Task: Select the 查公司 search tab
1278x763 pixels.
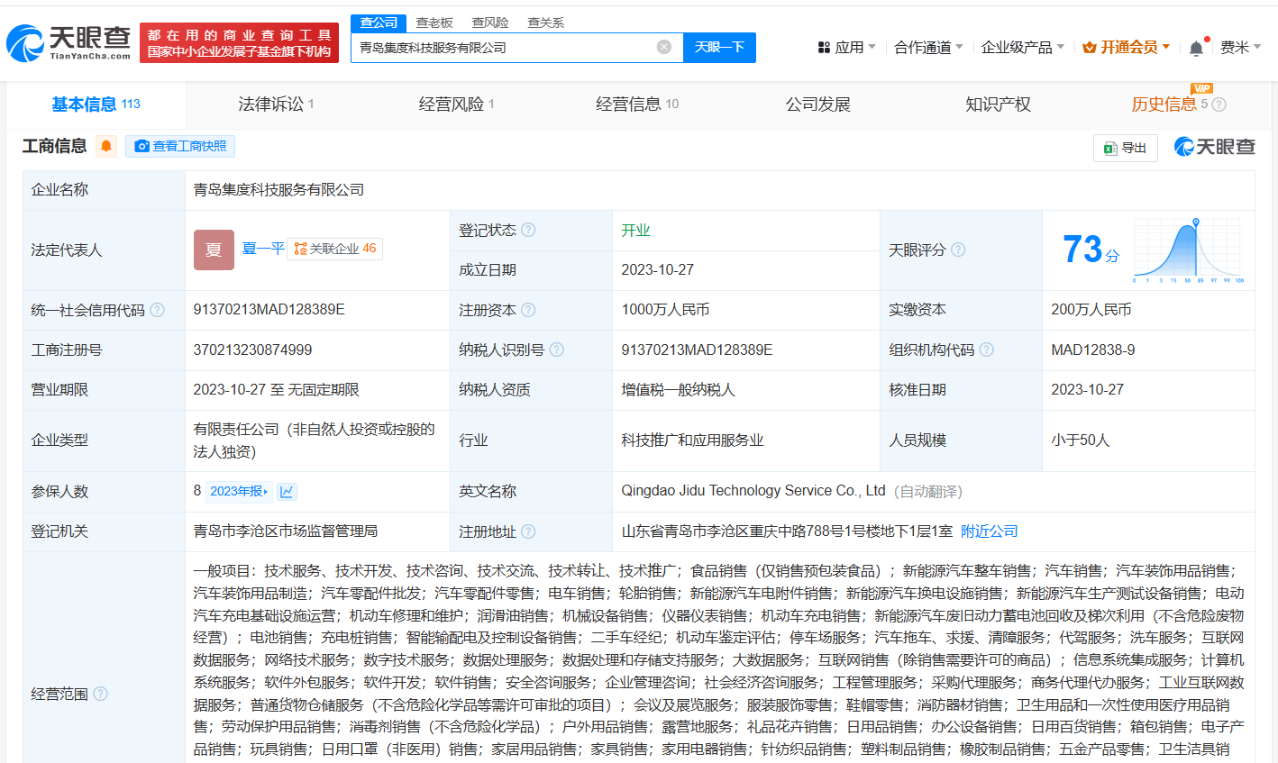Action: click(379, 23)
